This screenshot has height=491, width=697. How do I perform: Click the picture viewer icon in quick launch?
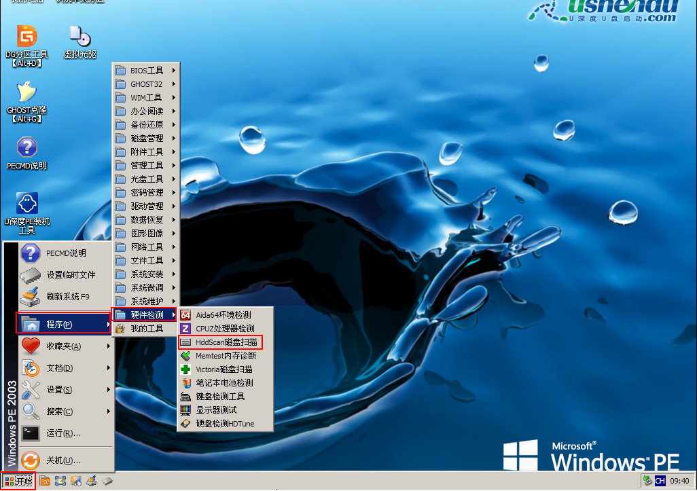tap(76, 481)
